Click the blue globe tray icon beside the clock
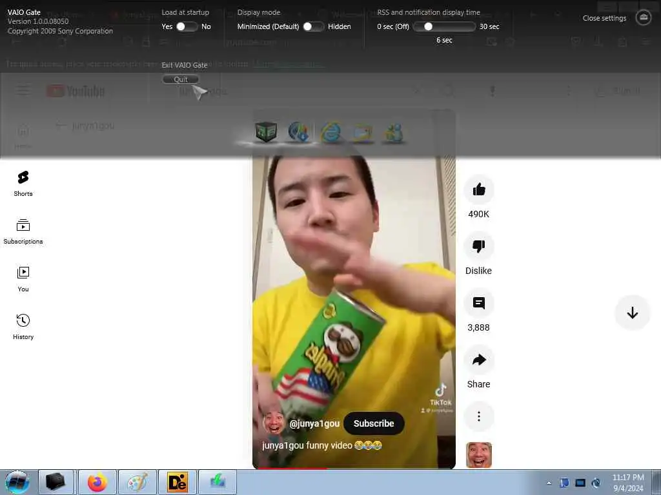Viewport: 661px width, 495px height. click(x=596, y=483)
